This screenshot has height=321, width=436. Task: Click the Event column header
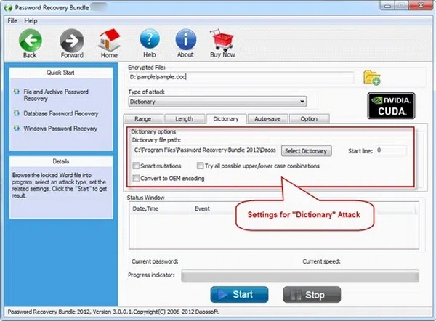pyautogui.click(x=202, y=208)
